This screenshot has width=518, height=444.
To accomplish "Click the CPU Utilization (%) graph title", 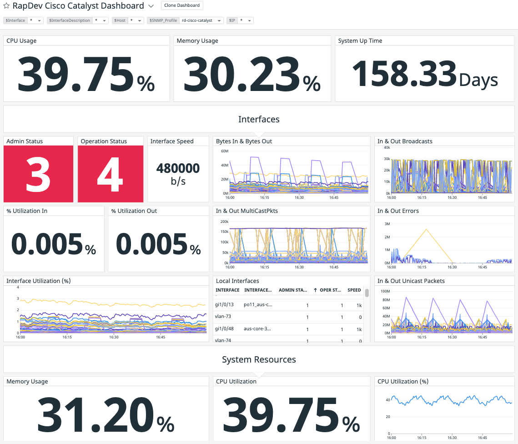I will point(403,381).
